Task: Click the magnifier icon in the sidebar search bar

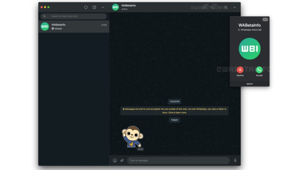Action: pyautogui.click(x=44, y=16)
